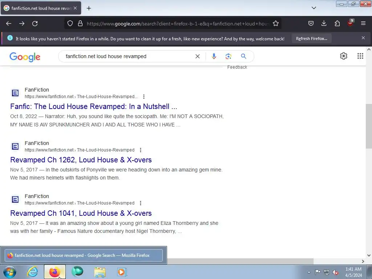Open more options for Ch 1041 result
372x279 pixels.
[x=141, y=203]
